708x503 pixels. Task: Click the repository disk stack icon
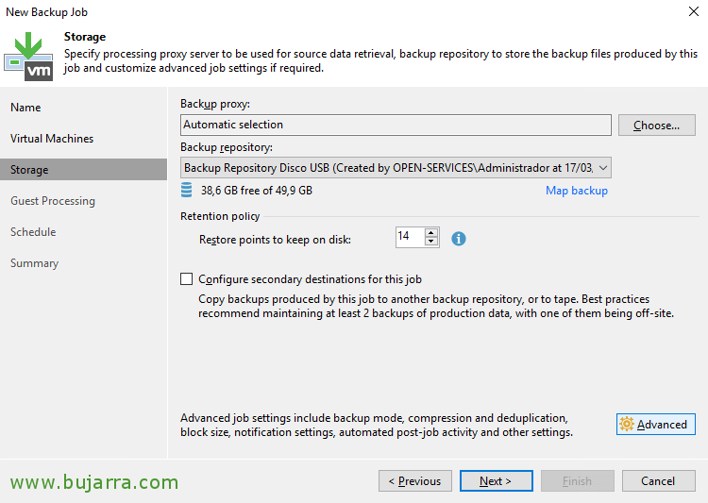(187, 190)
